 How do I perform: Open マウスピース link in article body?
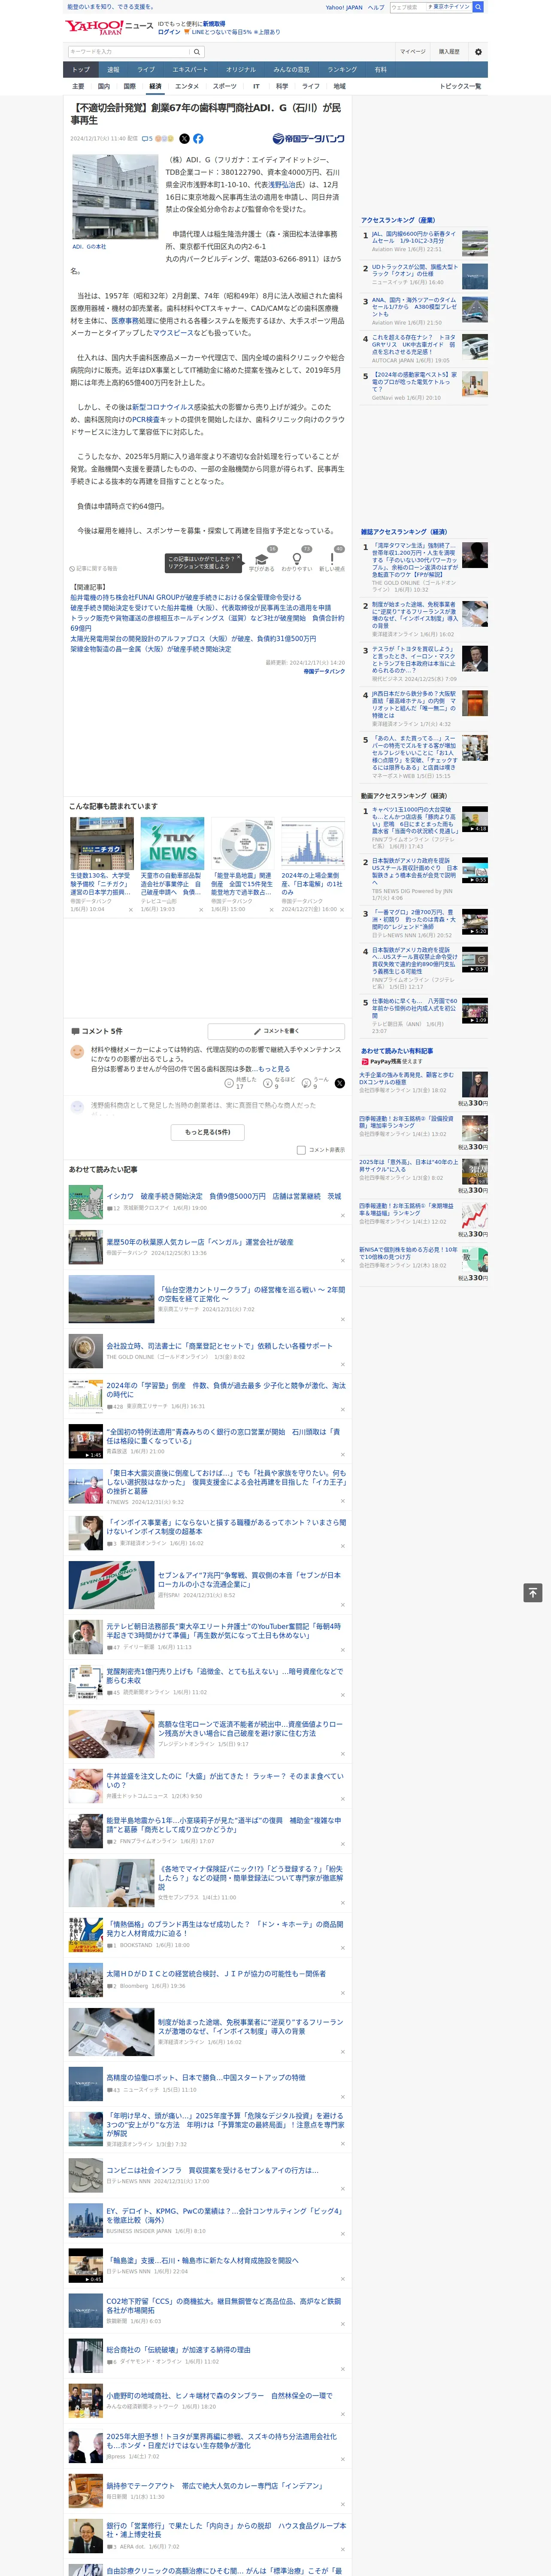[173, 333]
